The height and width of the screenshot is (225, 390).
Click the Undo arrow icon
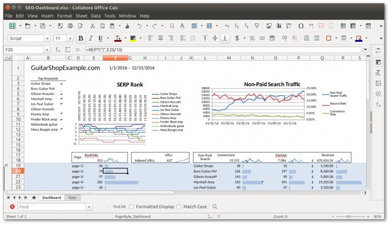click(140, 26)
